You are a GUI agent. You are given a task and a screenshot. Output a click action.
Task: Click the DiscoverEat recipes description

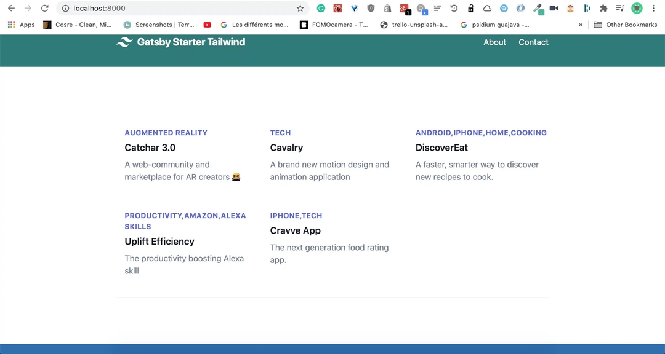[x=477, y=171]
